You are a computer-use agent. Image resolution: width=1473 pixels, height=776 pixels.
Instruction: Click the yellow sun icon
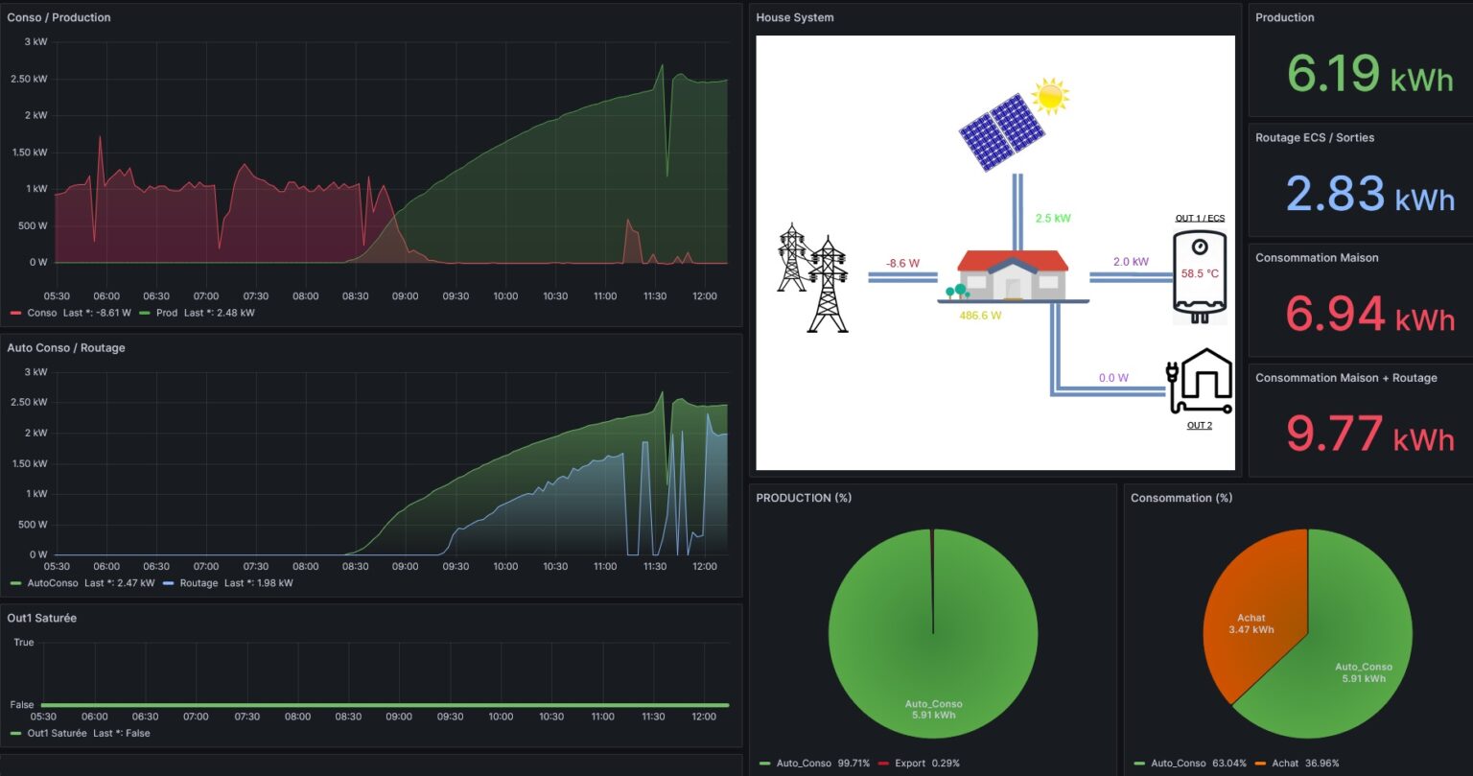tap(1050, 96)
